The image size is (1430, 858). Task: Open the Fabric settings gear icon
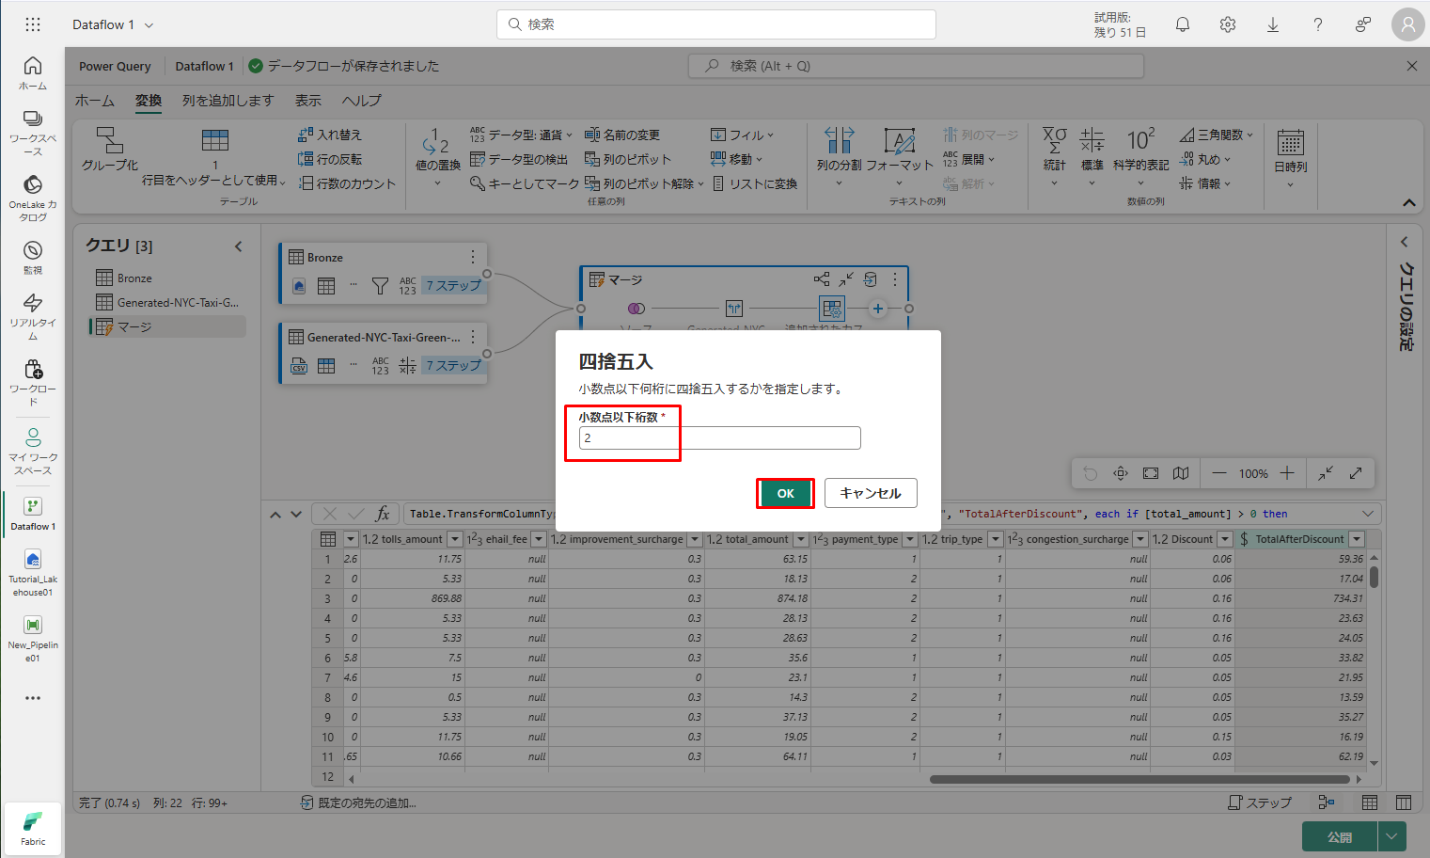coord(1228,25)
